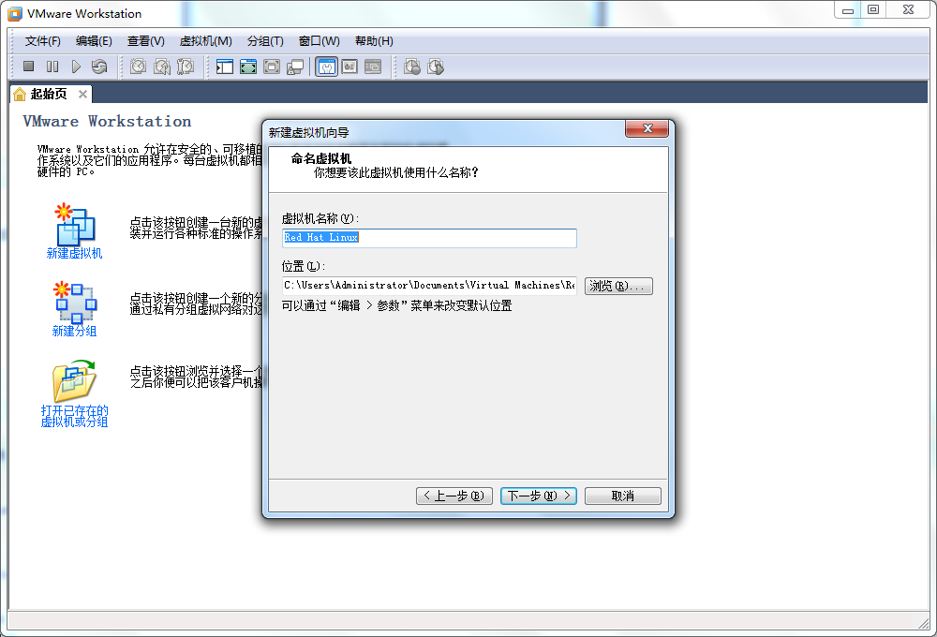Click the Power On play toolbar icon
Image resolution: width=937 pixels, height=637 pixels.
coord(76,67)
